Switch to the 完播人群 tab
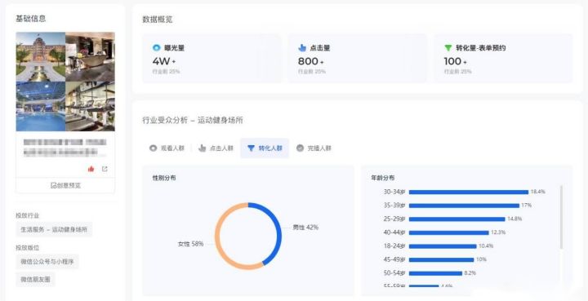 tap(314, 148)
